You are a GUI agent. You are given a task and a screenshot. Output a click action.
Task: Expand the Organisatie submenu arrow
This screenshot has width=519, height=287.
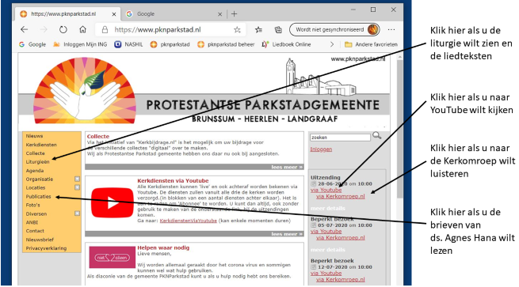point(77,179)
